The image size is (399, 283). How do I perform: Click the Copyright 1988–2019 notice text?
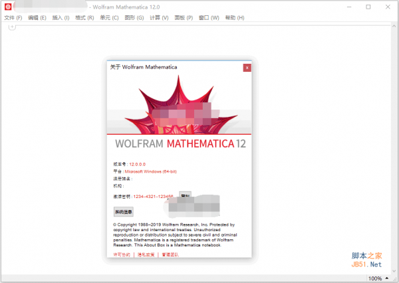point(175,235)
